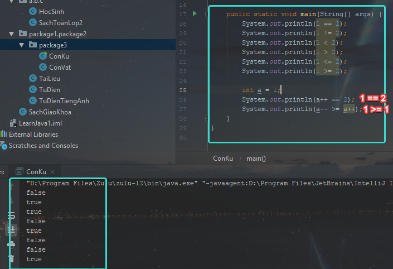
Task: Click the down-arrow stack trace icon
Action: [x=12, y=201]
